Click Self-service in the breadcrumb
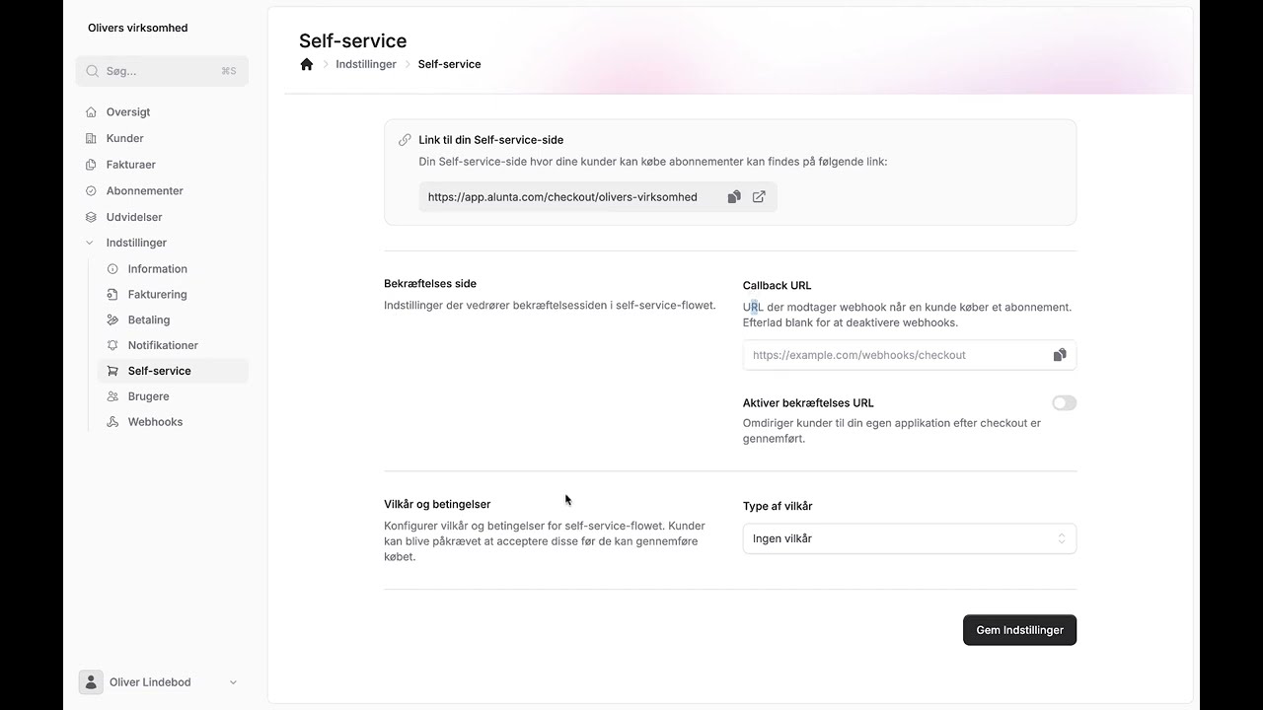Image resolution: width=1263 pixels, height=710 pixels. coord(449,64)
